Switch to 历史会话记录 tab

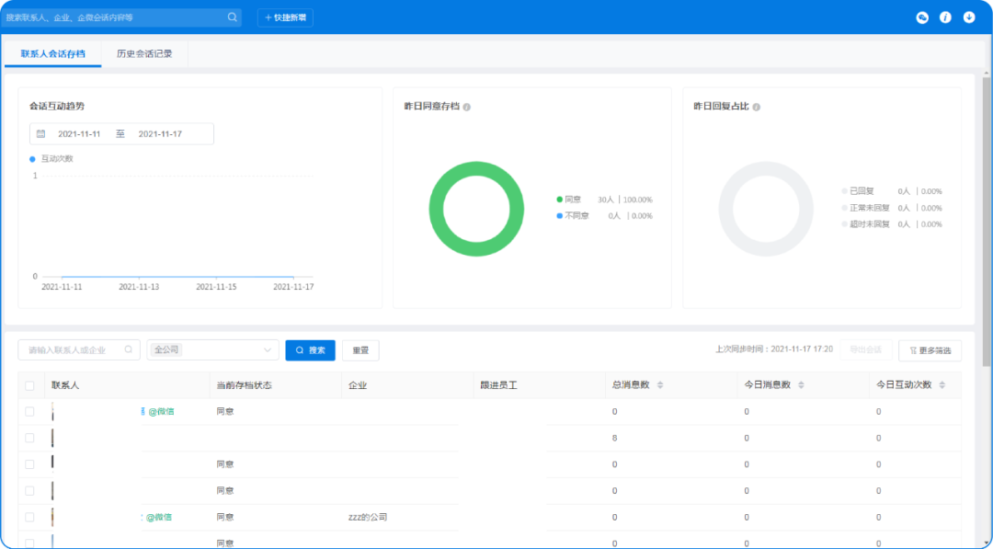144,54
